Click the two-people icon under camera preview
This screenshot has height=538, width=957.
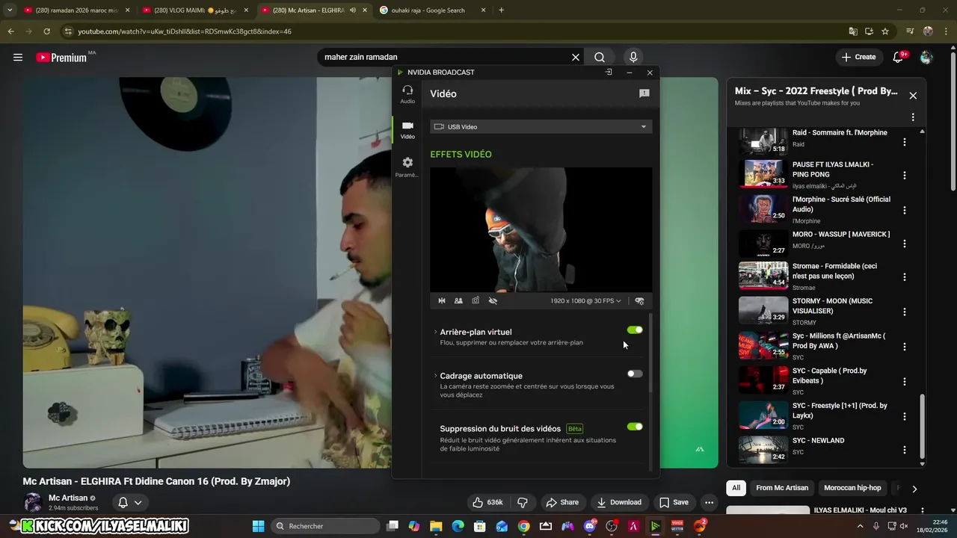(x=458, y=300)
